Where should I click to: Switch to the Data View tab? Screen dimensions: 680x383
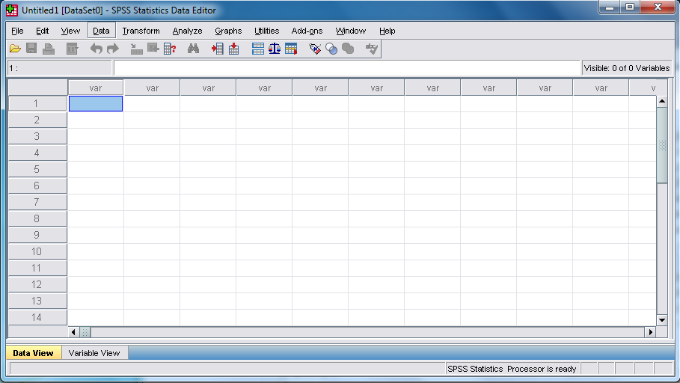[34, 352]
